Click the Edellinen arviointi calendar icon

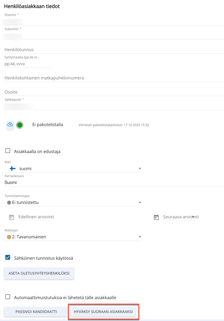(11, 217)
